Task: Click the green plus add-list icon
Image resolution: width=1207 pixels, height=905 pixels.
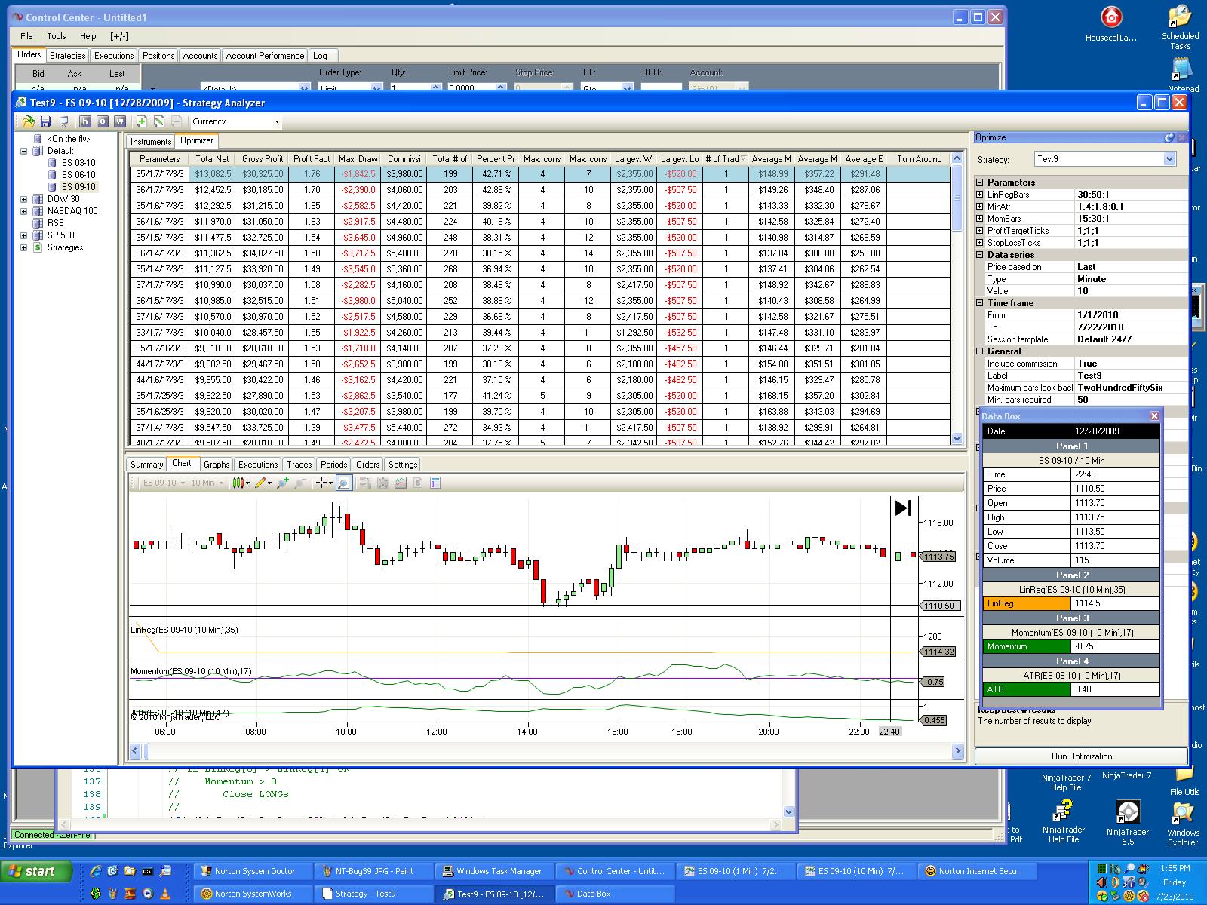Action: click(x=142, y=121)
